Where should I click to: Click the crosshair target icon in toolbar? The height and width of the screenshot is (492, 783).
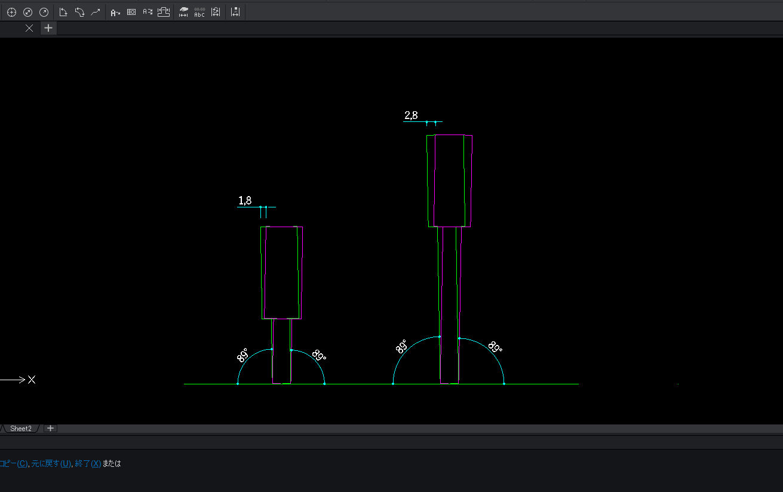tap(11, 12)
